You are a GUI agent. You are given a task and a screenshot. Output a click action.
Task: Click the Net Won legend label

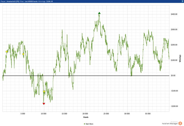(x=89, y=124)
